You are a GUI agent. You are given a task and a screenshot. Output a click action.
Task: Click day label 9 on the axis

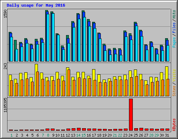pyautogui.click(x=53, y=135)
